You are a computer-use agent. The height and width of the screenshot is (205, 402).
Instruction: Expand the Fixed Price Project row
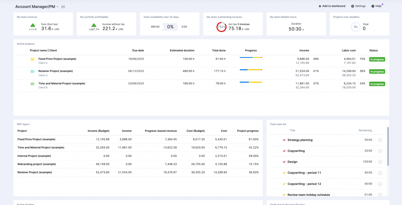coord(57,59)
